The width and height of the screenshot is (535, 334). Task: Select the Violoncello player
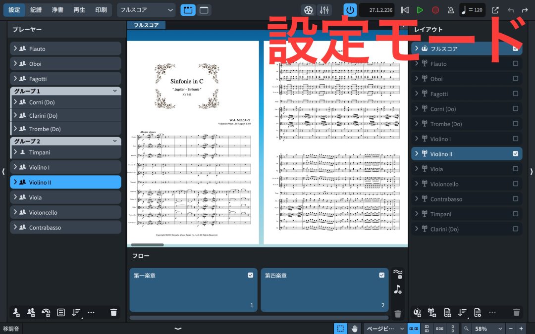coord(65,212)
